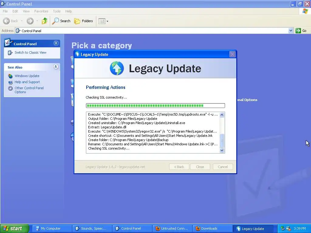Open Windows Update link in See Also
This screenshot has width=311, height=233.
tap(27, 76)
